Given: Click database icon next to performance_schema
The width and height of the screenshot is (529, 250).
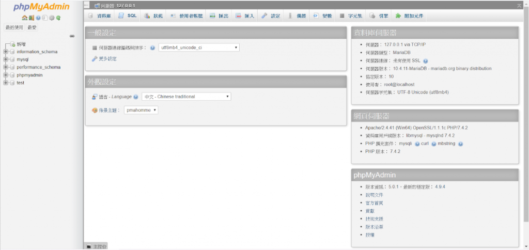Looking at the screenshot, I should point(12,67).
